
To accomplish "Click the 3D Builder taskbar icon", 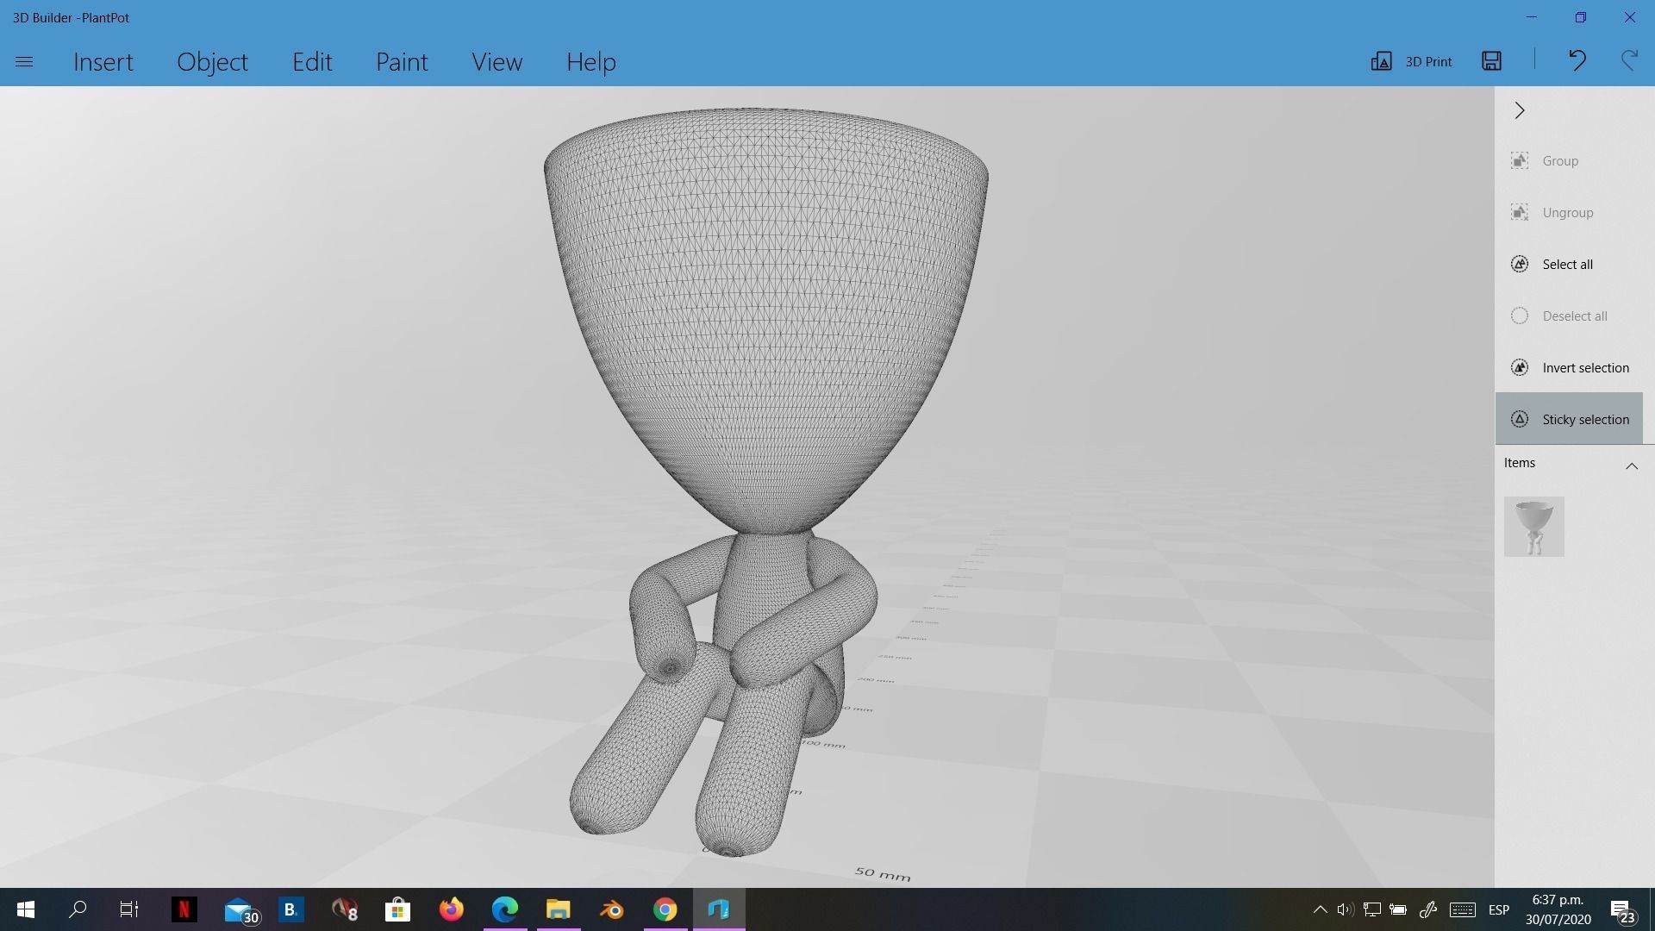I will tap(719, 909).
